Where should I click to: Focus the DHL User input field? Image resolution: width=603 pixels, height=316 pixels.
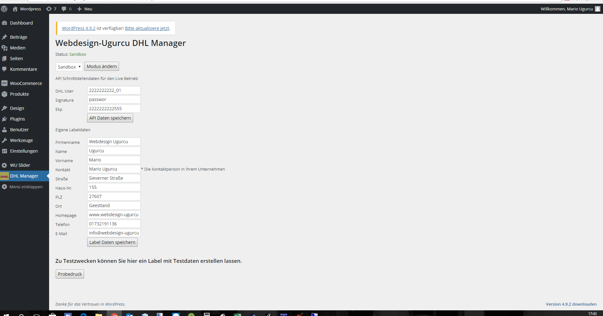click(x=114, y=90)
